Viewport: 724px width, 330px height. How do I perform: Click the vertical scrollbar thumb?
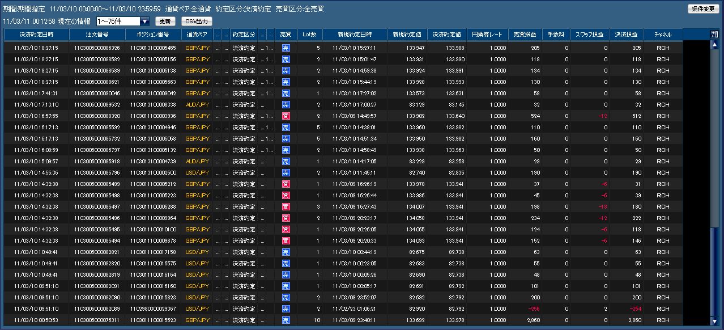point(714,273)
